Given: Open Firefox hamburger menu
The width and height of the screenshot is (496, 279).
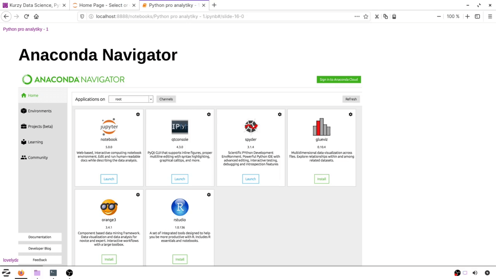Looking at the screenshot, I should (x=489, y=16).
